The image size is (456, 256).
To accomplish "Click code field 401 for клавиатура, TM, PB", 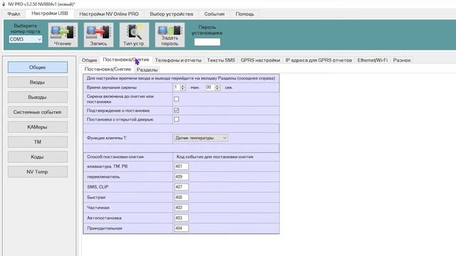I will point(182,166).
